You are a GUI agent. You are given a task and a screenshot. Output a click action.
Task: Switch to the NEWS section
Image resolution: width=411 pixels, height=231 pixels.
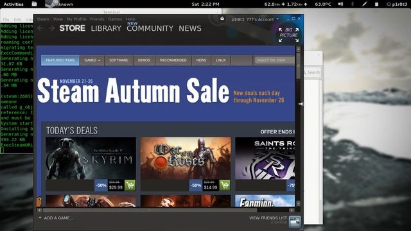coord(190,28)
